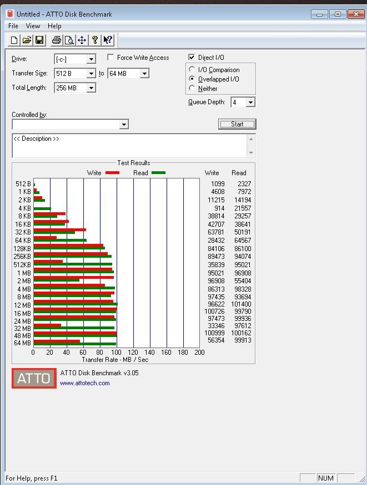The height and width of the screenshot is (485, 367).
Task: Click the 128KB row label
Action: click(x=22, y=248)
